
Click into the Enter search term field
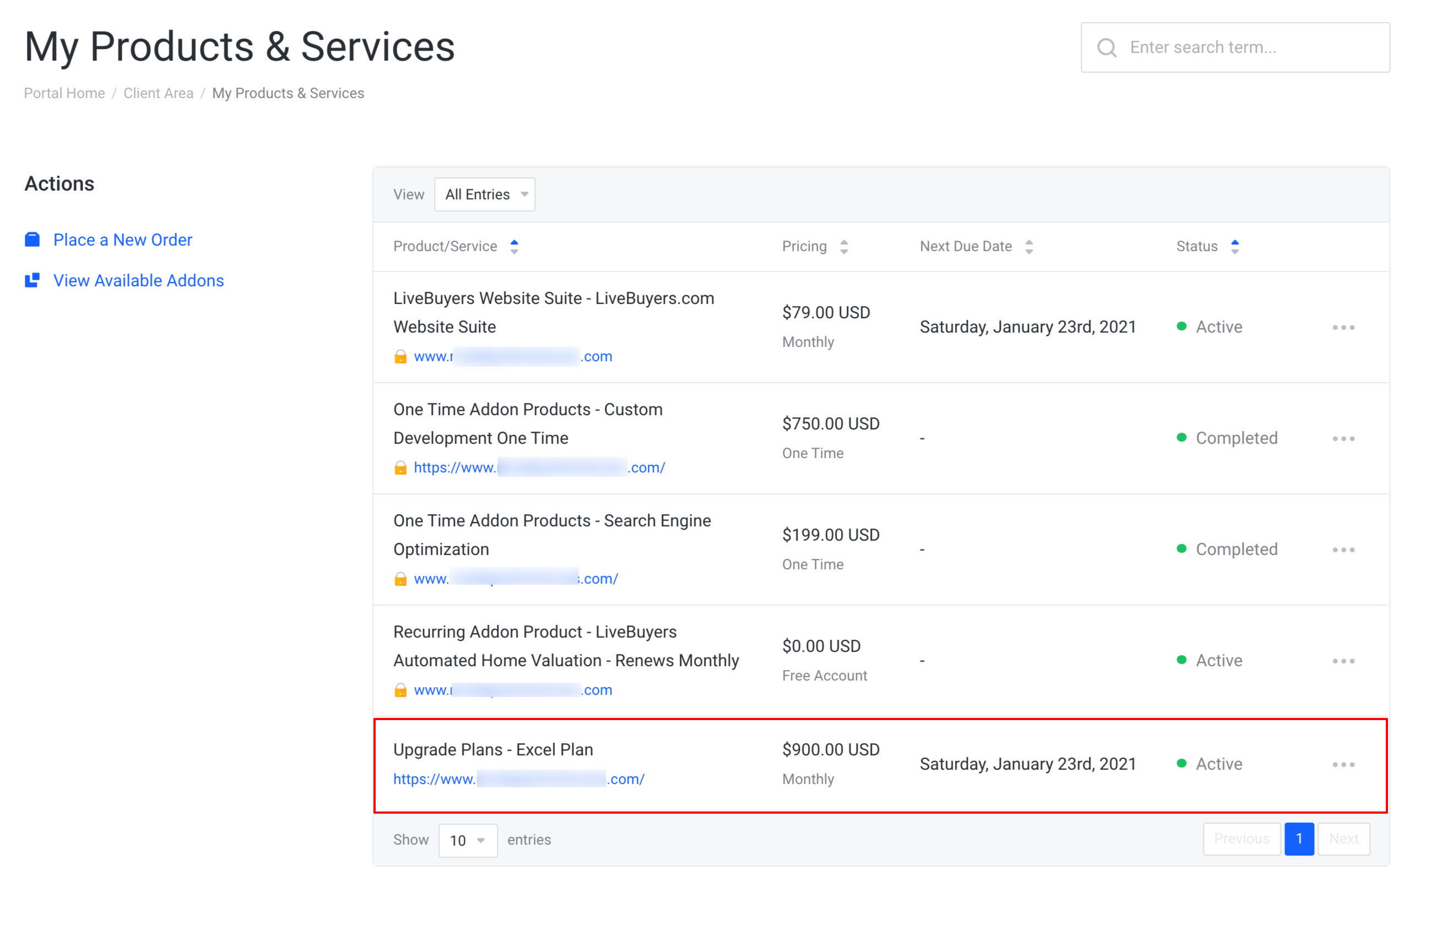tap(1235, 47)
